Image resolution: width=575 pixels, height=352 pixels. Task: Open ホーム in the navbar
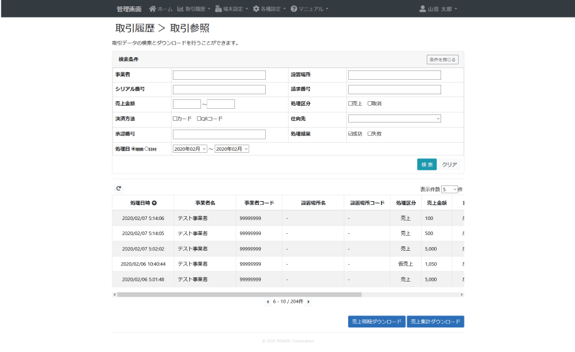point(161,9)
